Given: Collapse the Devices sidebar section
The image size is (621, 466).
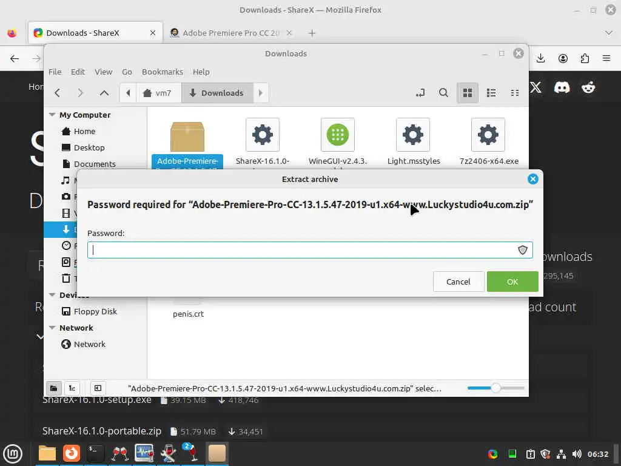Looking at the screenshot, I should coord(52,295).
